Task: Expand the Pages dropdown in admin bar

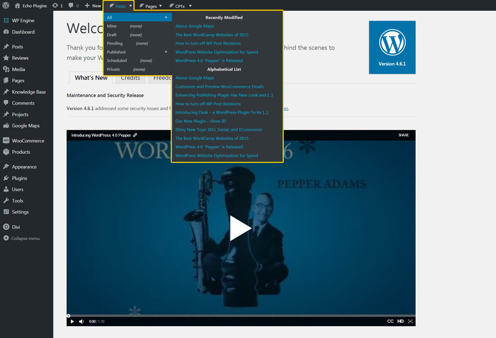Action: [x=160, y=6]
